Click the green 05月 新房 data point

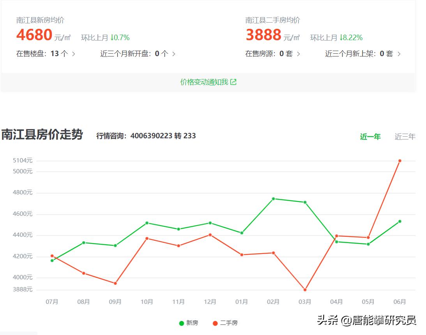[x=368, y=244]
